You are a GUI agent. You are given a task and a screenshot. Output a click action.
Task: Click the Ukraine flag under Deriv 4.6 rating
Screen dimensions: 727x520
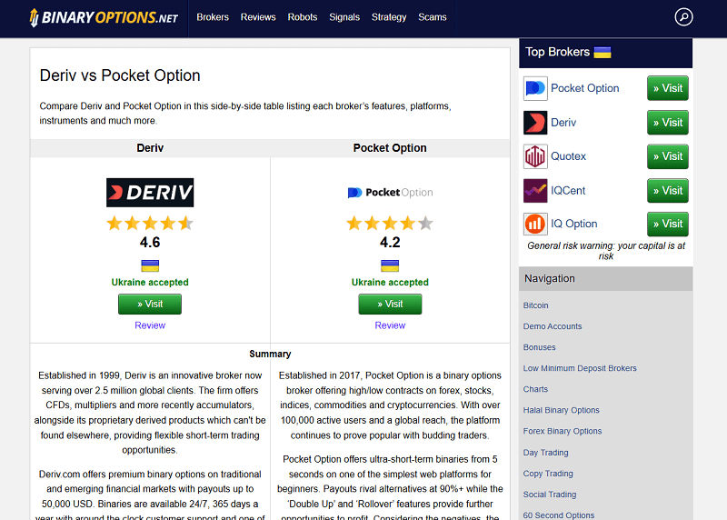click(150, 265)
